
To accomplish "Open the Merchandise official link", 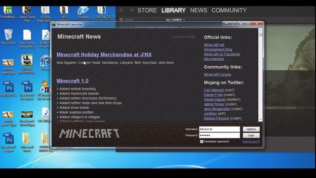I will coord(214,59).
